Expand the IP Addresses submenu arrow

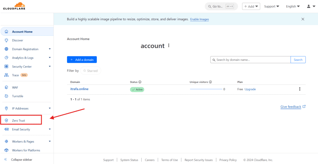[50, 108]
